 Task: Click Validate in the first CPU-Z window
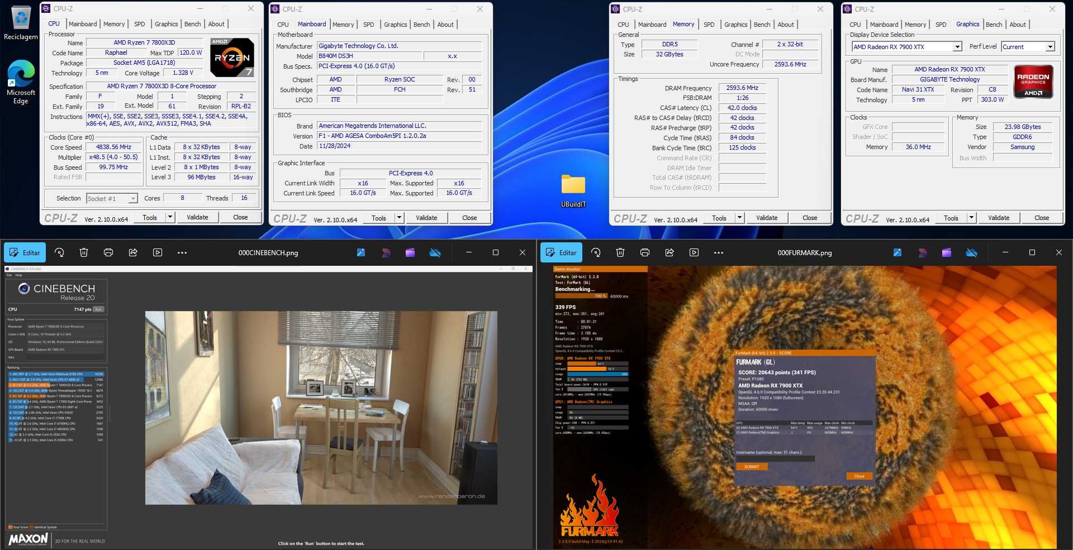[197, 217]
